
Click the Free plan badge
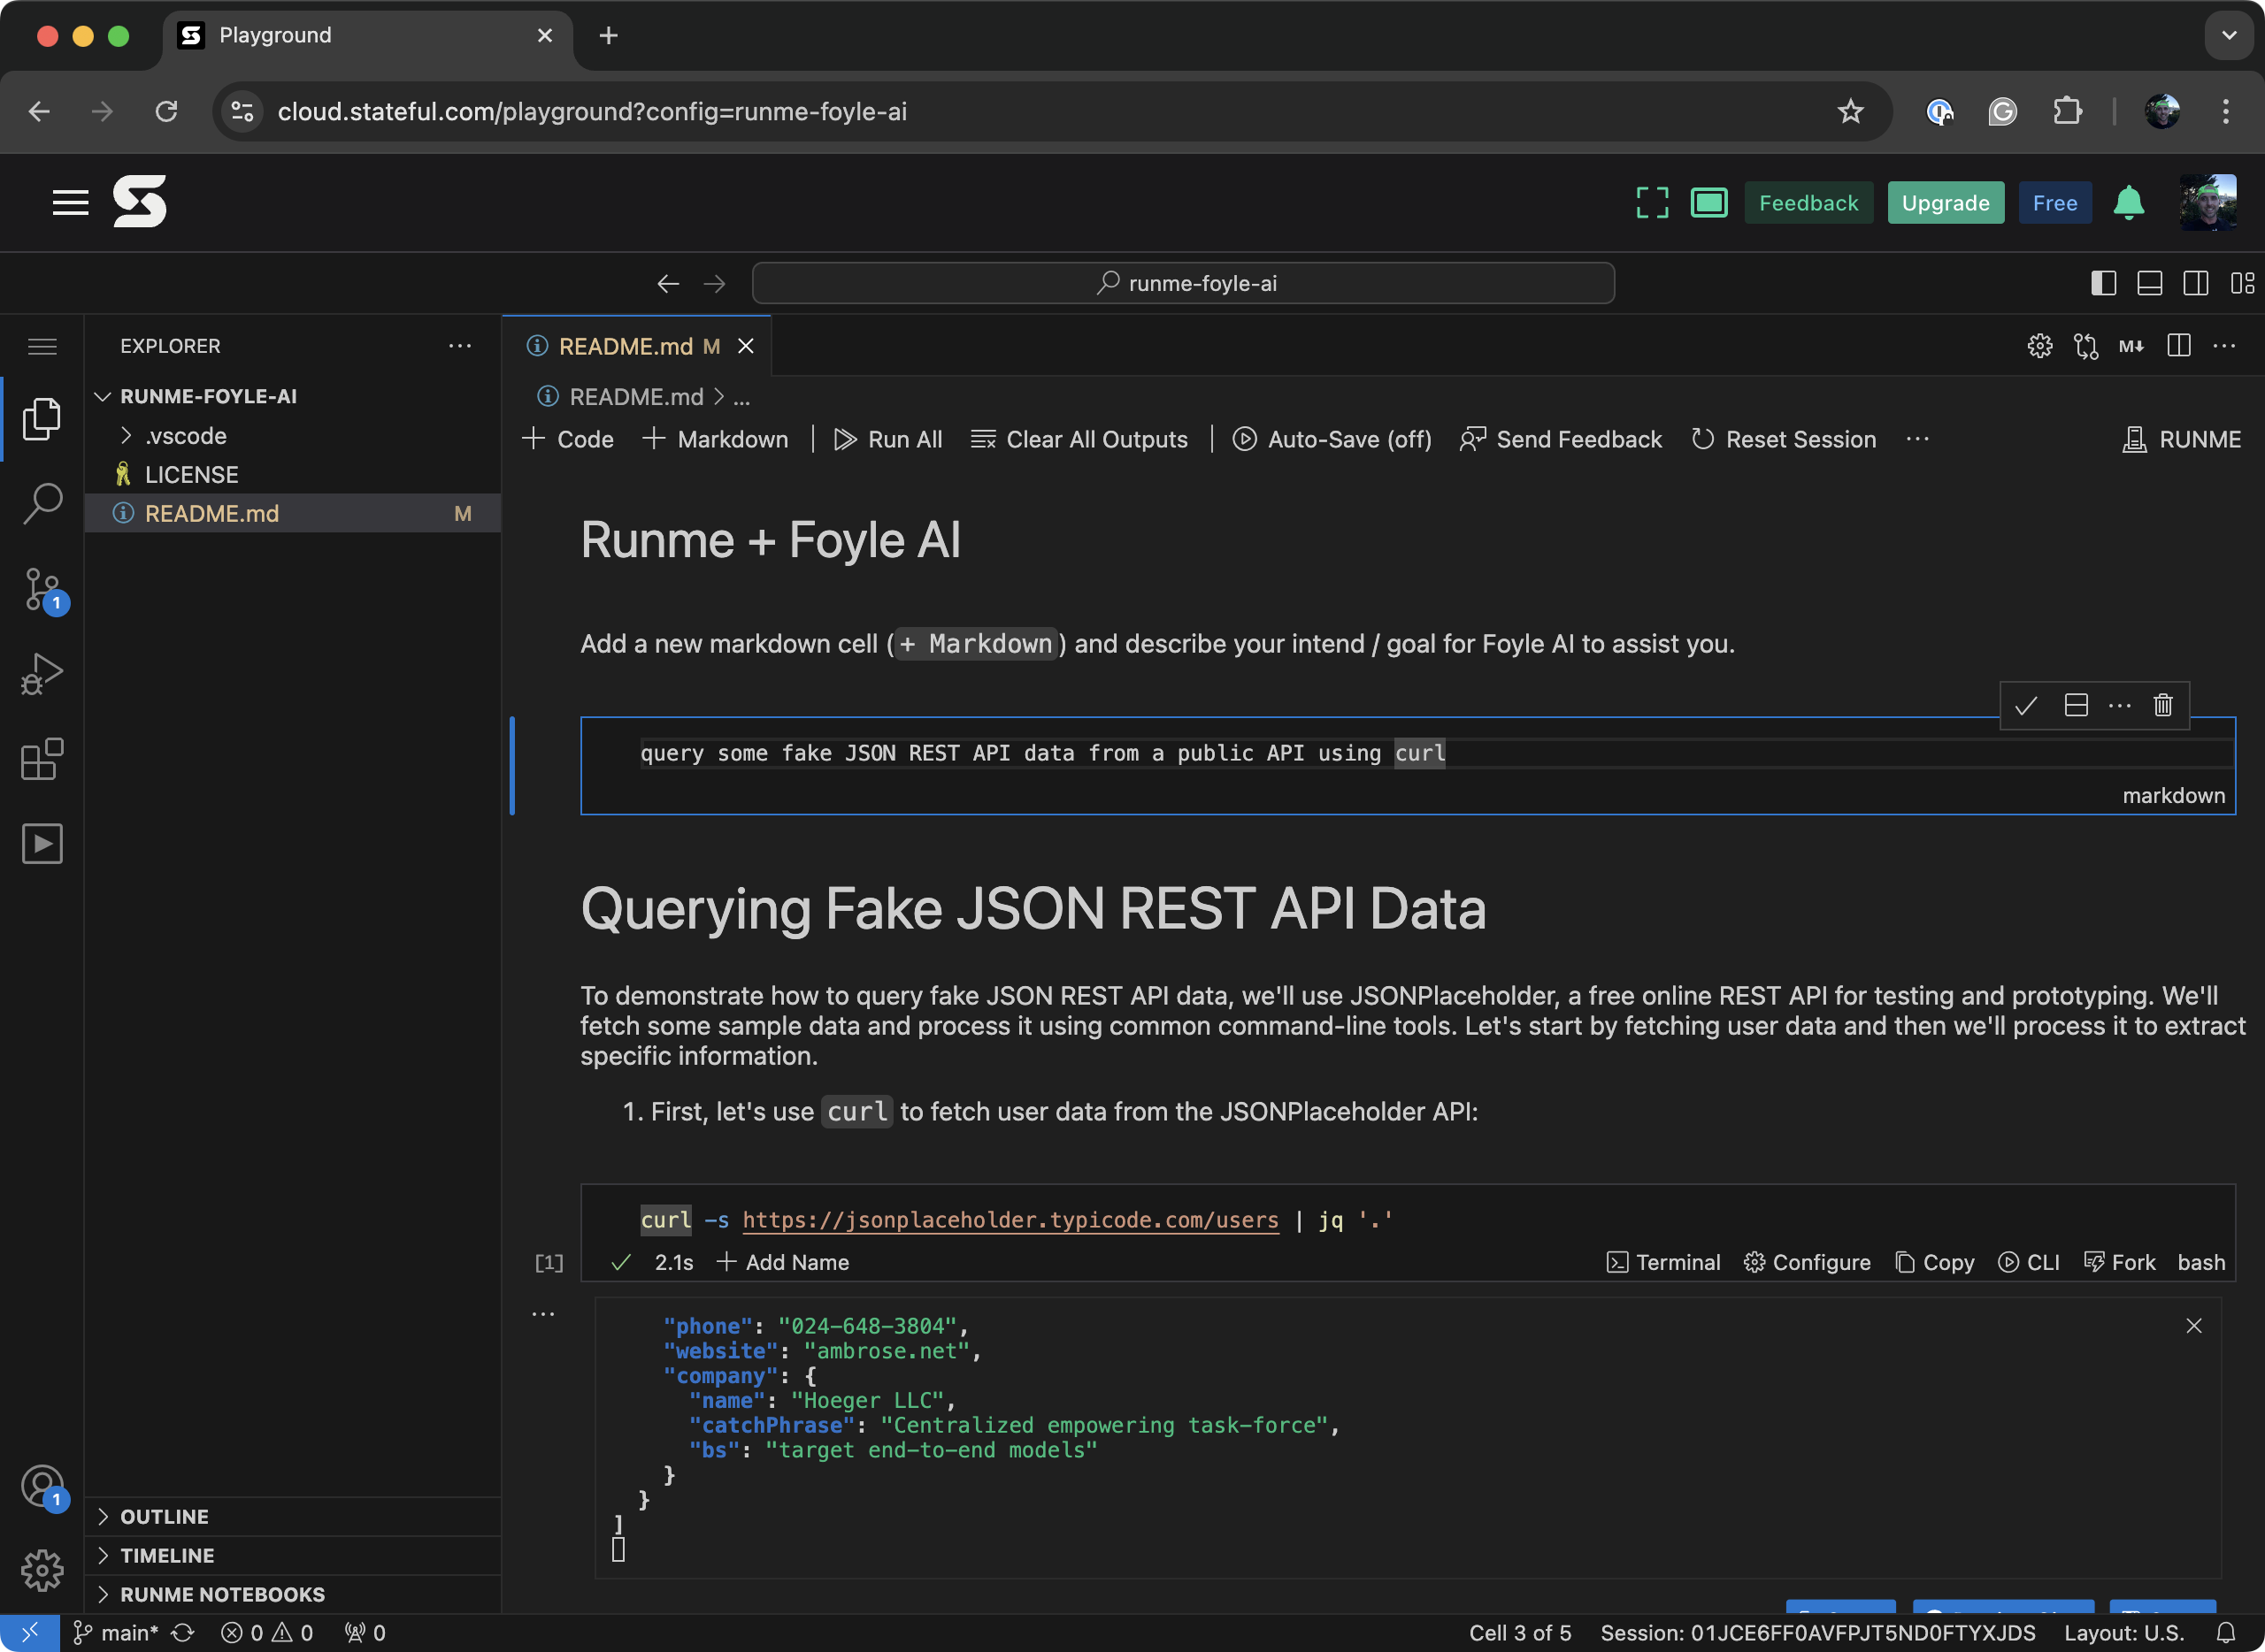tap(2055, 203)
